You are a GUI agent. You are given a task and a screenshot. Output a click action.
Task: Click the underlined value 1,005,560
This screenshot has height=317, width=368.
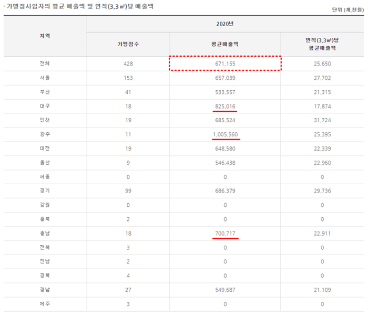click(226, 134)
